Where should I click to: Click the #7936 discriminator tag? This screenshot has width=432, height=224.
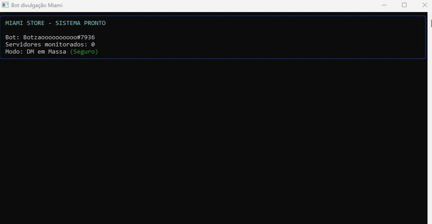[86, 37]
